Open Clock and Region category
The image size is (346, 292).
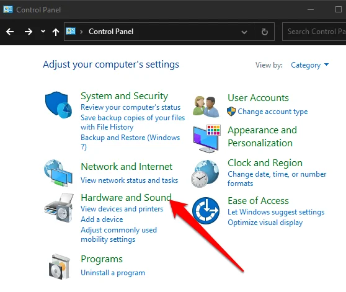(265, 163)
